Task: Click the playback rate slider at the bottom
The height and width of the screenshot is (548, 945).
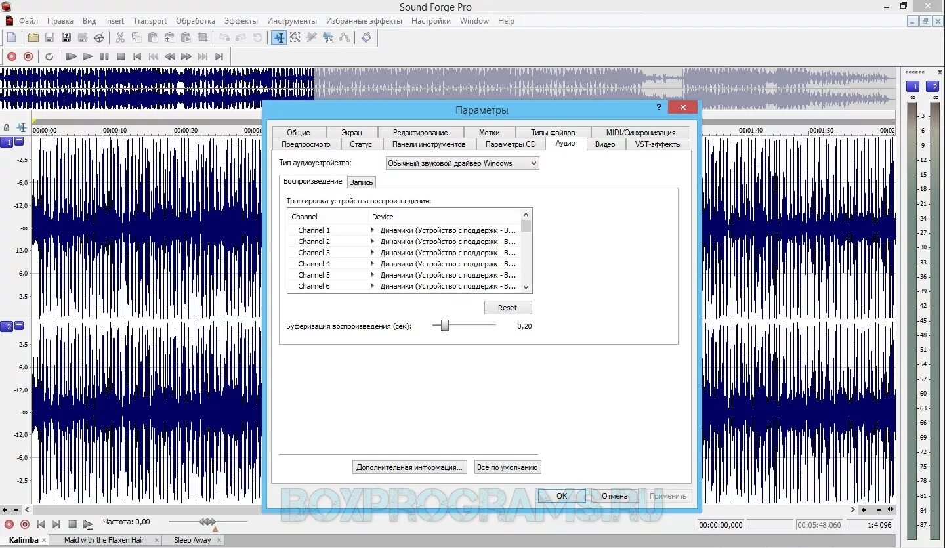Action: [x=207, y=522]
